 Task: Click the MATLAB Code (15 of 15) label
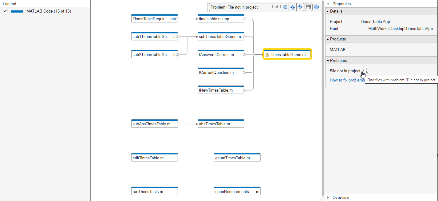pos(49,11)
